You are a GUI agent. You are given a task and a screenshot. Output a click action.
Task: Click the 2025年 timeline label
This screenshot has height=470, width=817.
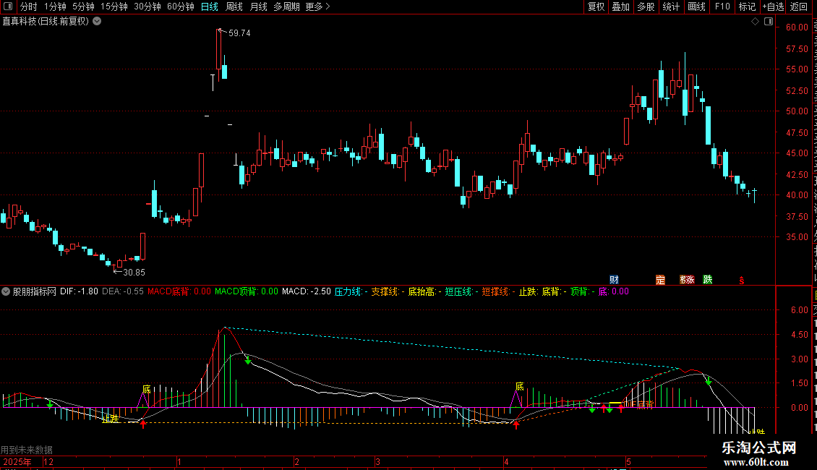17,461
